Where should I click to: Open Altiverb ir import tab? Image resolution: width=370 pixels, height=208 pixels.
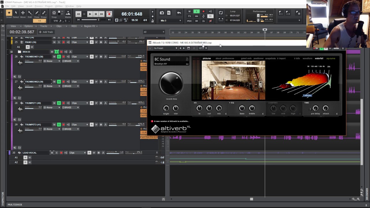click(x=281, y=58)
